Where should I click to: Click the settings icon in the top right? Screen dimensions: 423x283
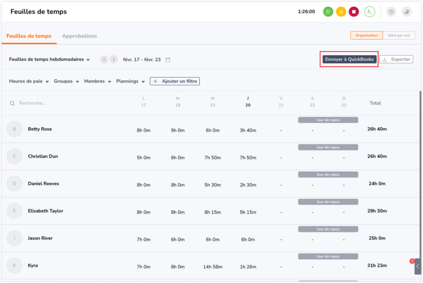[406, 12]
